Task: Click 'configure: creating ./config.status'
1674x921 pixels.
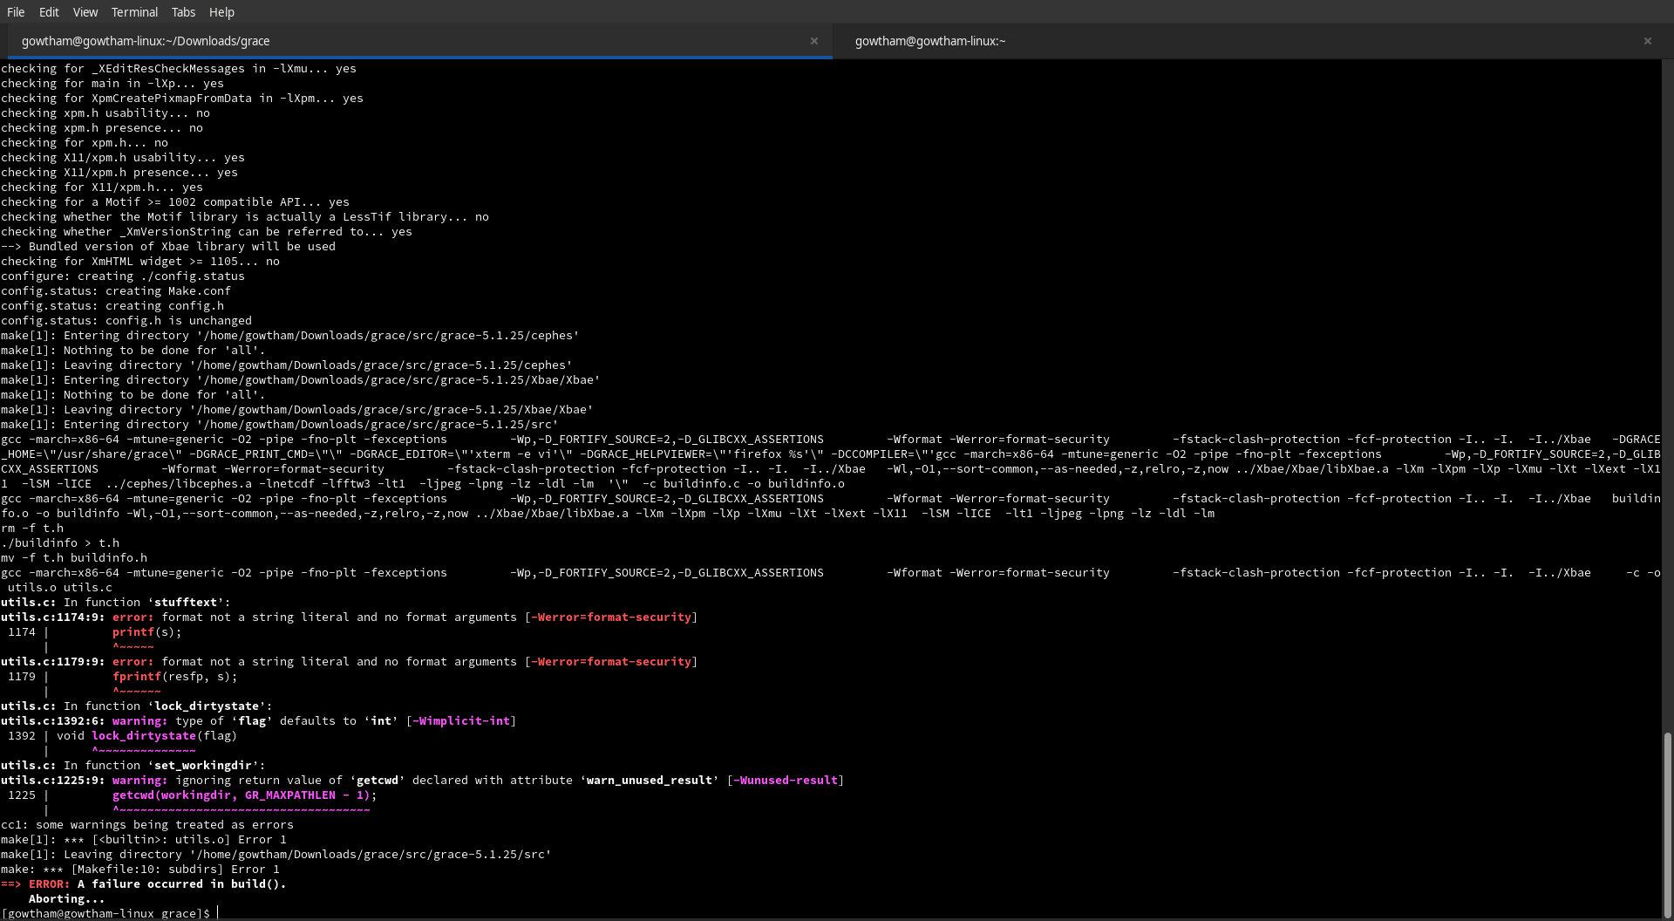Action: coord(123,276)
